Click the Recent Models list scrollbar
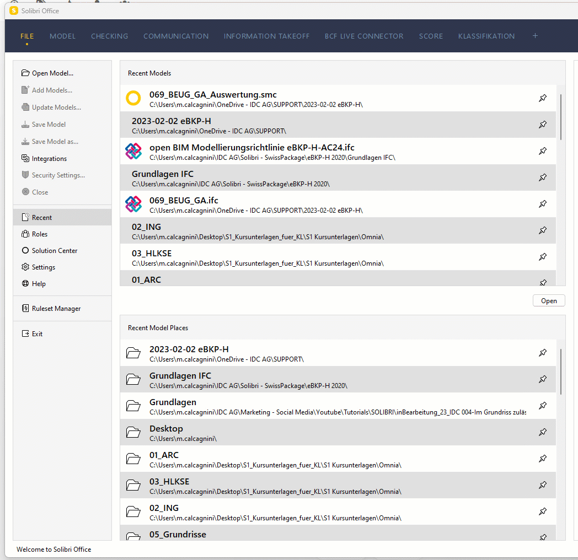The image size is (578, 560). click(561, 117)
